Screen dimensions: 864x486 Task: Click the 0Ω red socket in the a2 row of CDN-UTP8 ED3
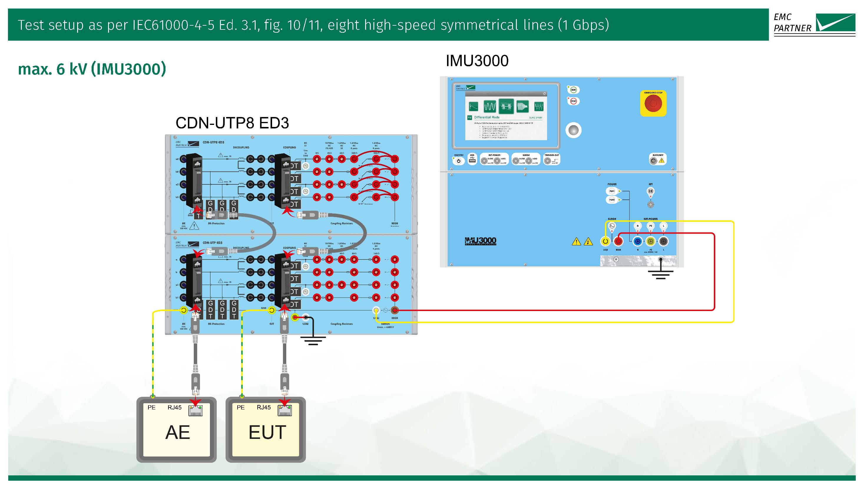point(317,159)
